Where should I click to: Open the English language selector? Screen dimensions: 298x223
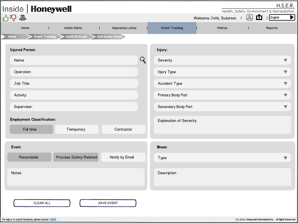pyautogui.click(x=282, y=18)
